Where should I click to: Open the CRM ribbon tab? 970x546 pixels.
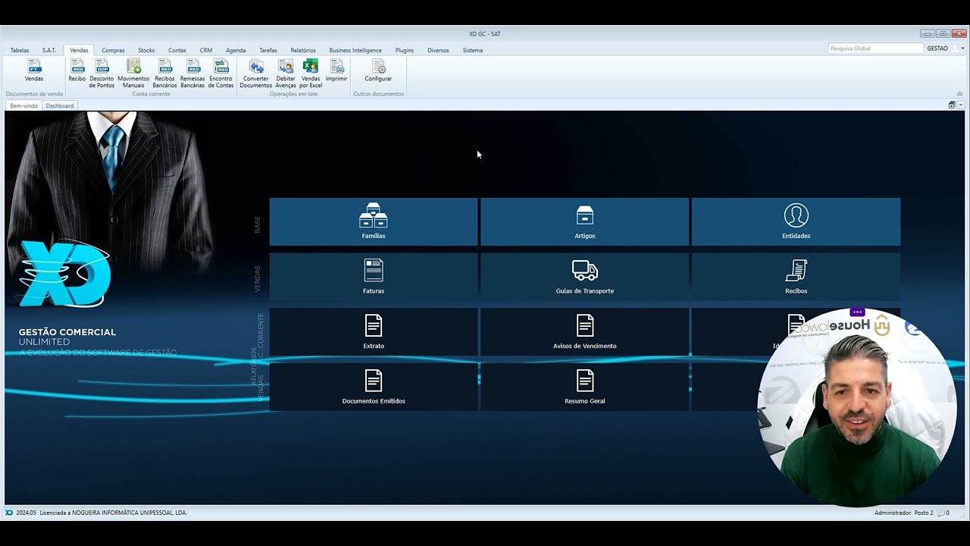pyautogui.click(x=206, y=50)
